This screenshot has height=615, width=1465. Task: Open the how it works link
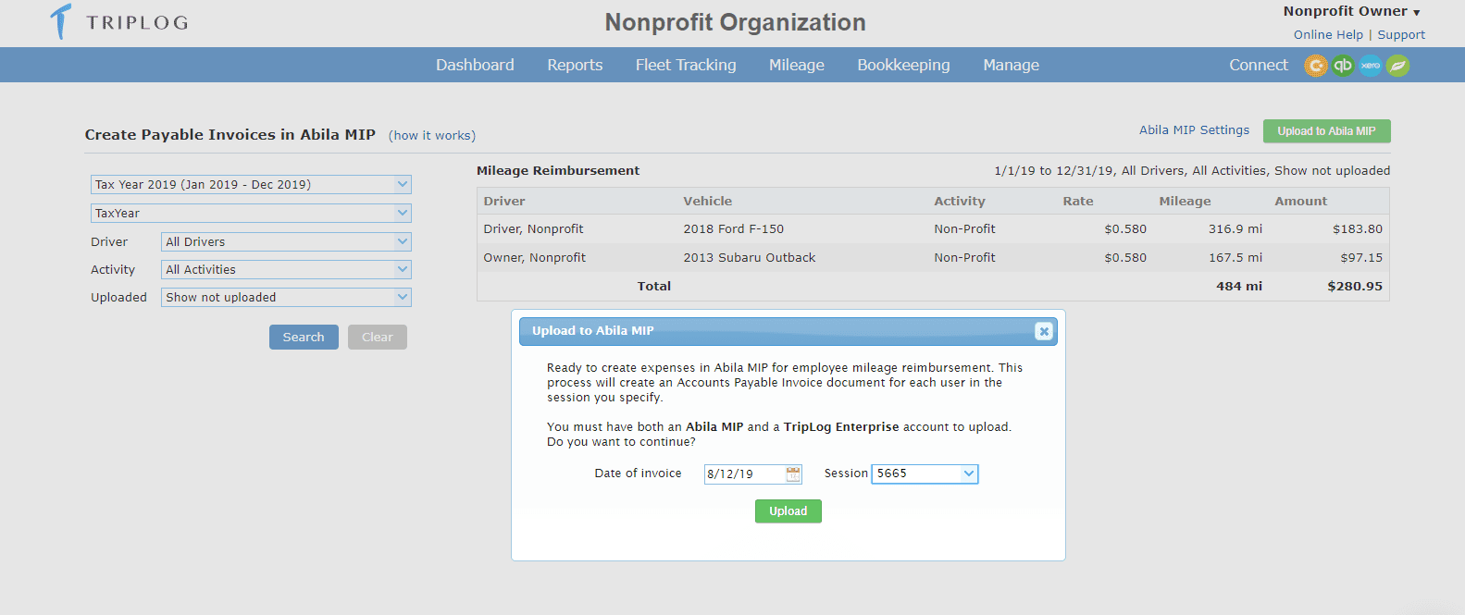(x=432, y=135)
